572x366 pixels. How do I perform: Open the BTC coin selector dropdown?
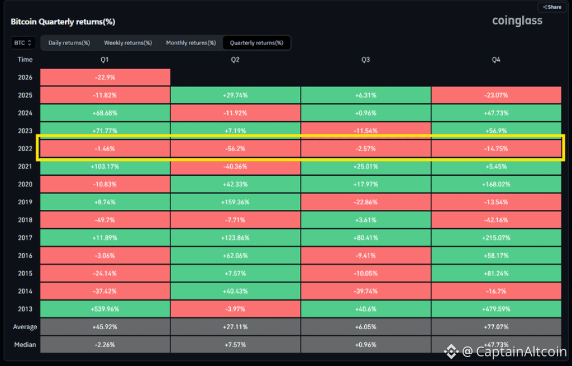pos(23,42)
